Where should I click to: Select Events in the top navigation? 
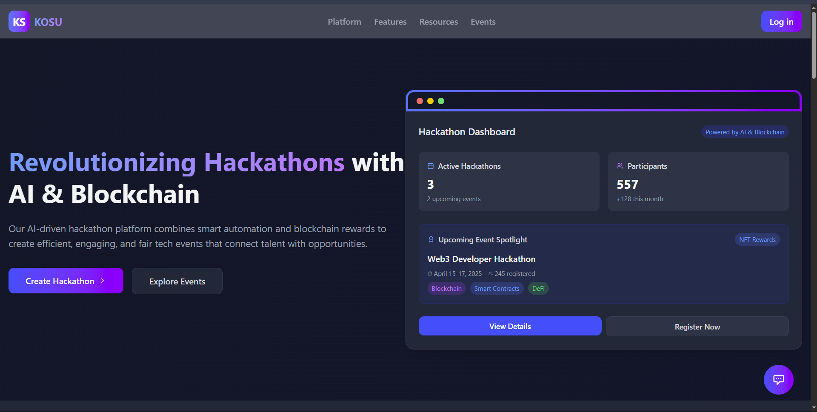(x=483, y=22)
